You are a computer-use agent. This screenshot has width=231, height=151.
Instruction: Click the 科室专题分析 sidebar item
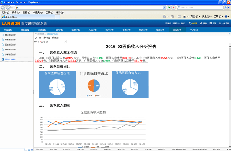[x=17, y=40]
